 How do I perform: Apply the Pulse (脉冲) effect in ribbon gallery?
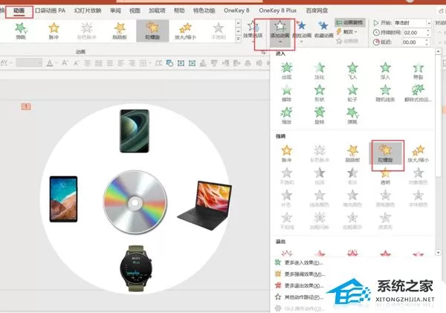click(54, 31)
